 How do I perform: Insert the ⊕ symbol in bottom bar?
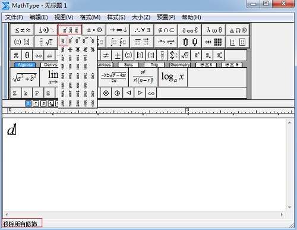117,93
